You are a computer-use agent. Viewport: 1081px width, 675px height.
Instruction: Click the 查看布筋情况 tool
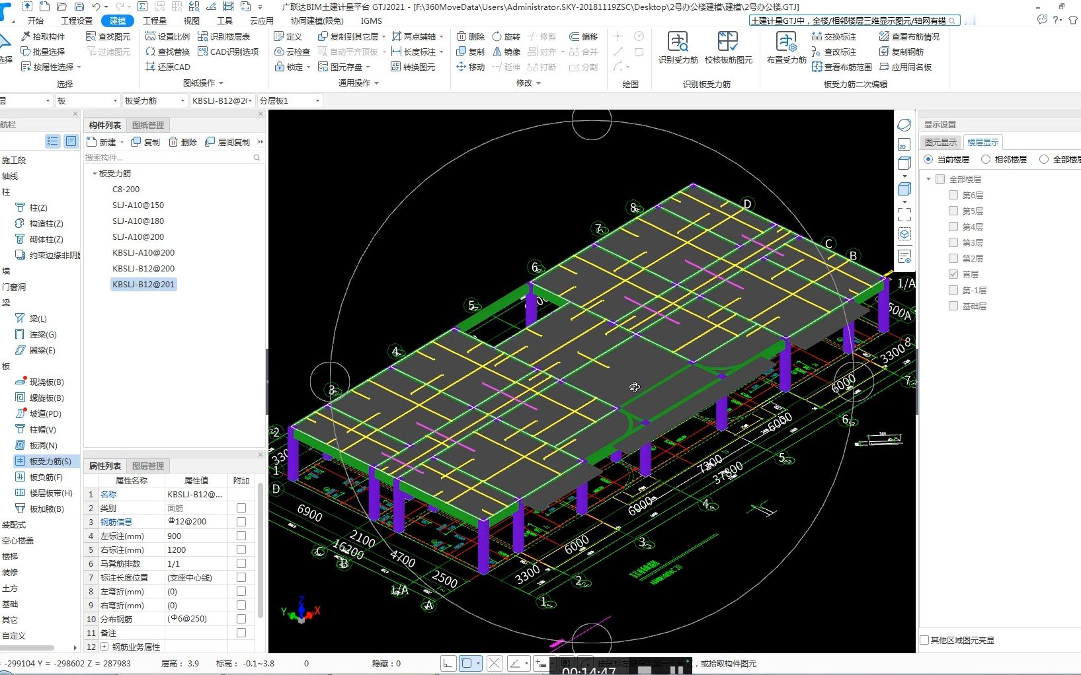point(909,36)
